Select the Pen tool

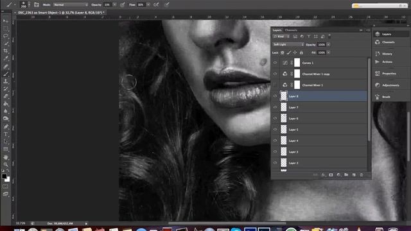(x=6, y=126)
